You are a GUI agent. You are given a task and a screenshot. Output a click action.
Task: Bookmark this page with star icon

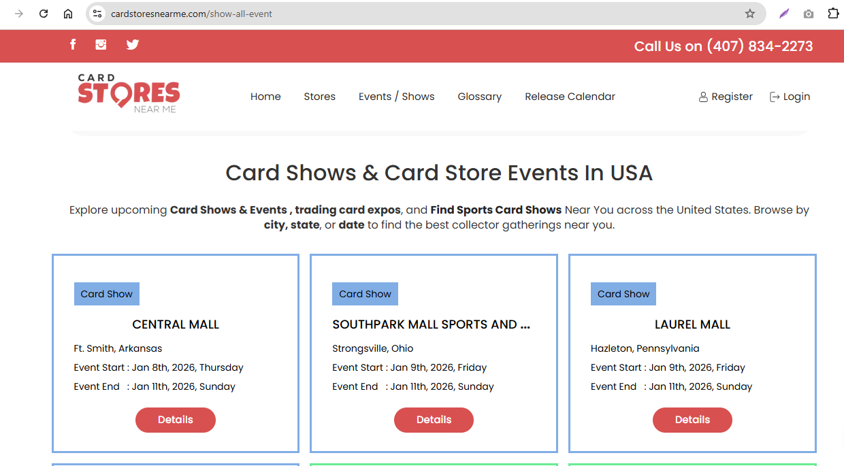click(749, 14)
